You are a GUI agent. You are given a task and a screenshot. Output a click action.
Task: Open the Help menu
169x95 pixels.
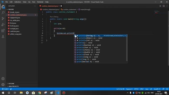47,2
